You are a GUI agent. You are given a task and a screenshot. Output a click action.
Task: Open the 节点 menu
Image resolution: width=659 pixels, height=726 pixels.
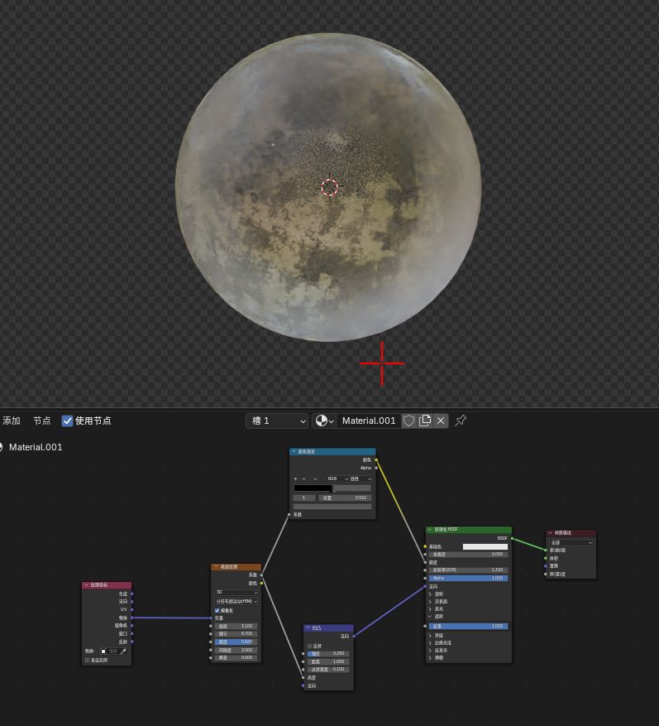(x=41, y=421)
